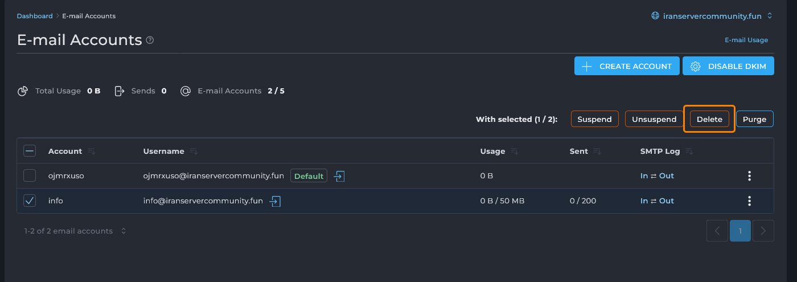This screenshot has width=797, height=282.
Task: Click Dashboard breadcrumb link
Action: pyautogui.click(x=35, y=16)
